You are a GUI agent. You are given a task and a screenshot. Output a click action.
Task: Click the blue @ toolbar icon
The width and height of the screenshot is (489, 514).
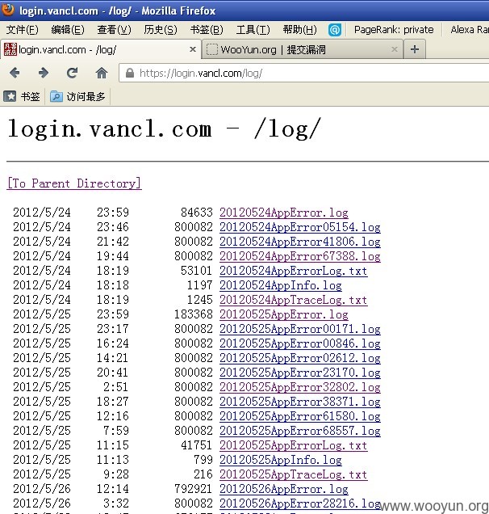click(x=335, y=30)
